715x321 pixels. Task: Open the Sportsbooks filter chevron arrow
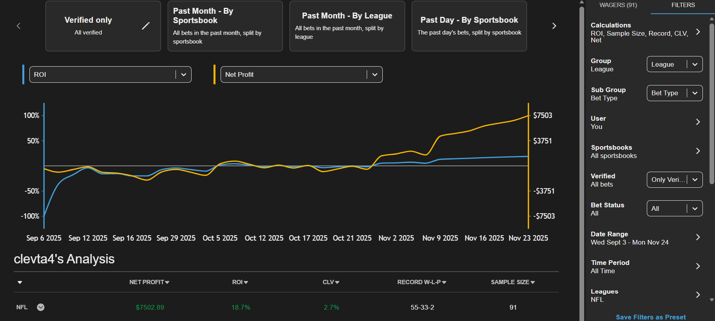[x=698, y=151]
